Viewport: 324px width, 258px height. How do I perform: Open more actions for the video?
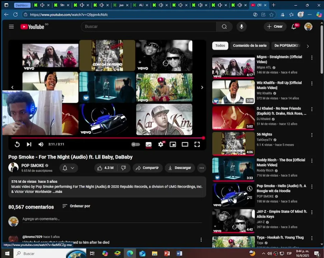[x=202, y=168]
